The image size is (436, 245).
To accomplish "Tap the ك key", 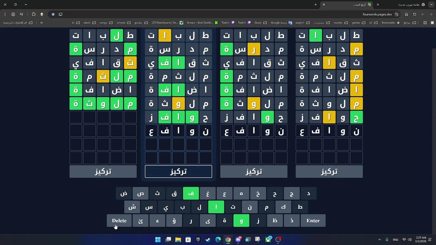I will coord(283,207).
